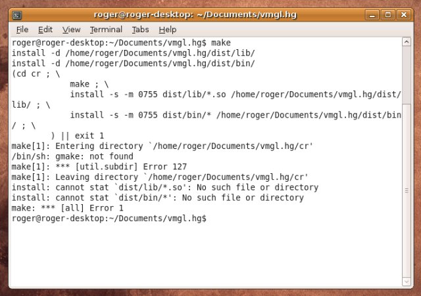Click the last empty shell prompt line
421x296 pixels.
pos(109,219)
